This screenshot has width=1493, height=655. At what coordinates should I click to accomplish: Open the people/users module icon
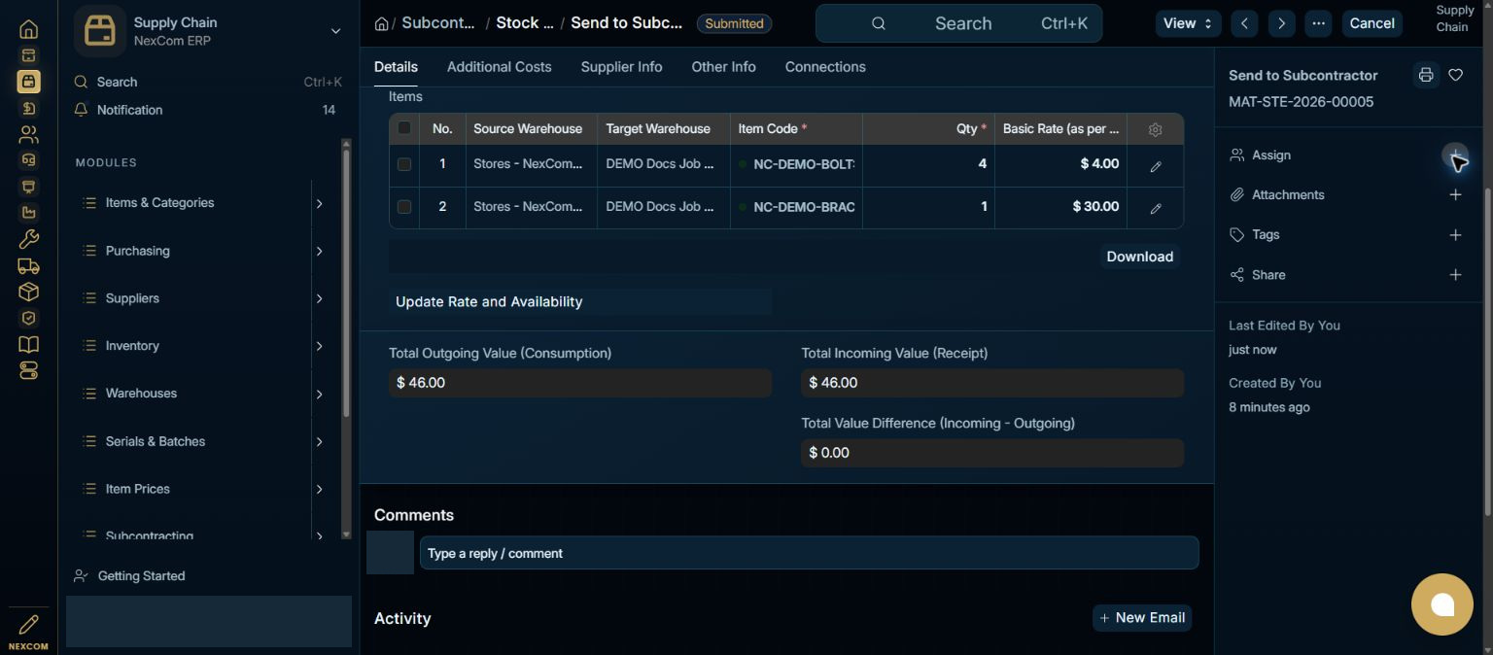(x=28, y=134)
